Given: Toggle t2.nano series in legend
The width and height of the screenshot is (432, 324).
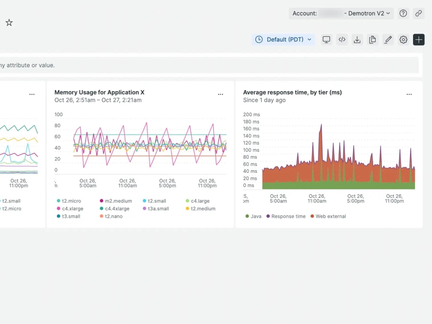Looking at the screenshot, I should 111,216.
